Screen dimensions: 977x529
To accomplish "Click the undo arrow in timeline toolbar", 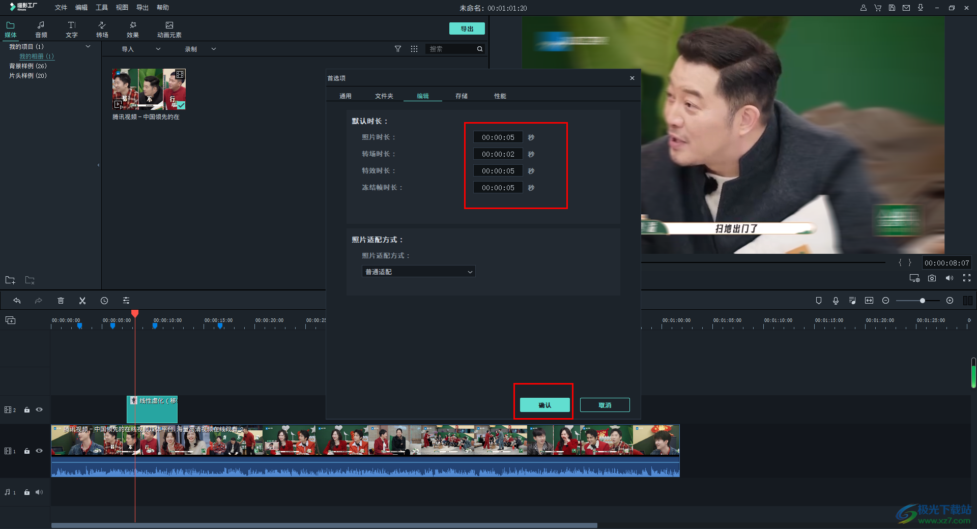I will (x=17, y=301).
